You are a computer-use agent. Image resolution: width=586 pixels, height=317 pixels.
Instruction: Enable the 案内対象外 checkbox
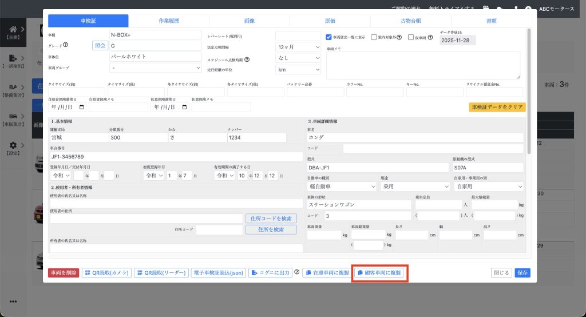pyautogui.click(x=374, y=38)
